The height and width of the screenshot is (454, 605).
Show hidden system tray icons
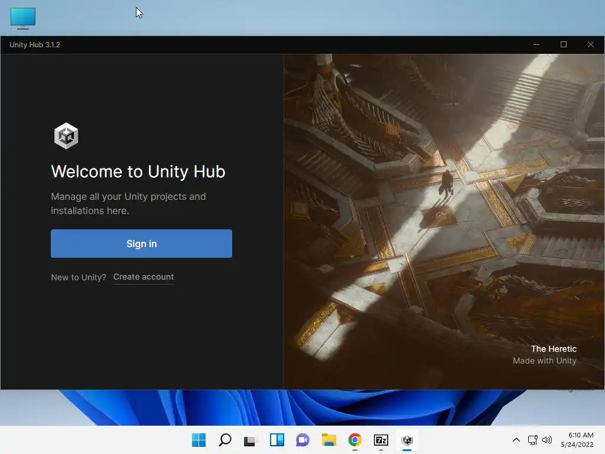click(516, 440)
